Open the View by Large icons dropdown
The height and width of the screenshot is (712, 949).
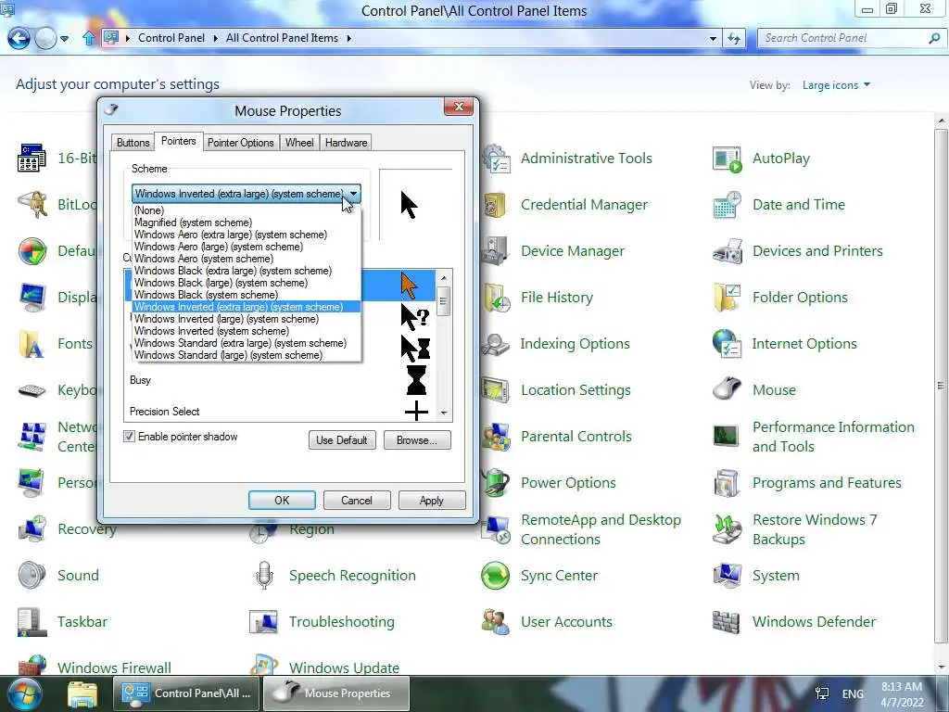836,85
